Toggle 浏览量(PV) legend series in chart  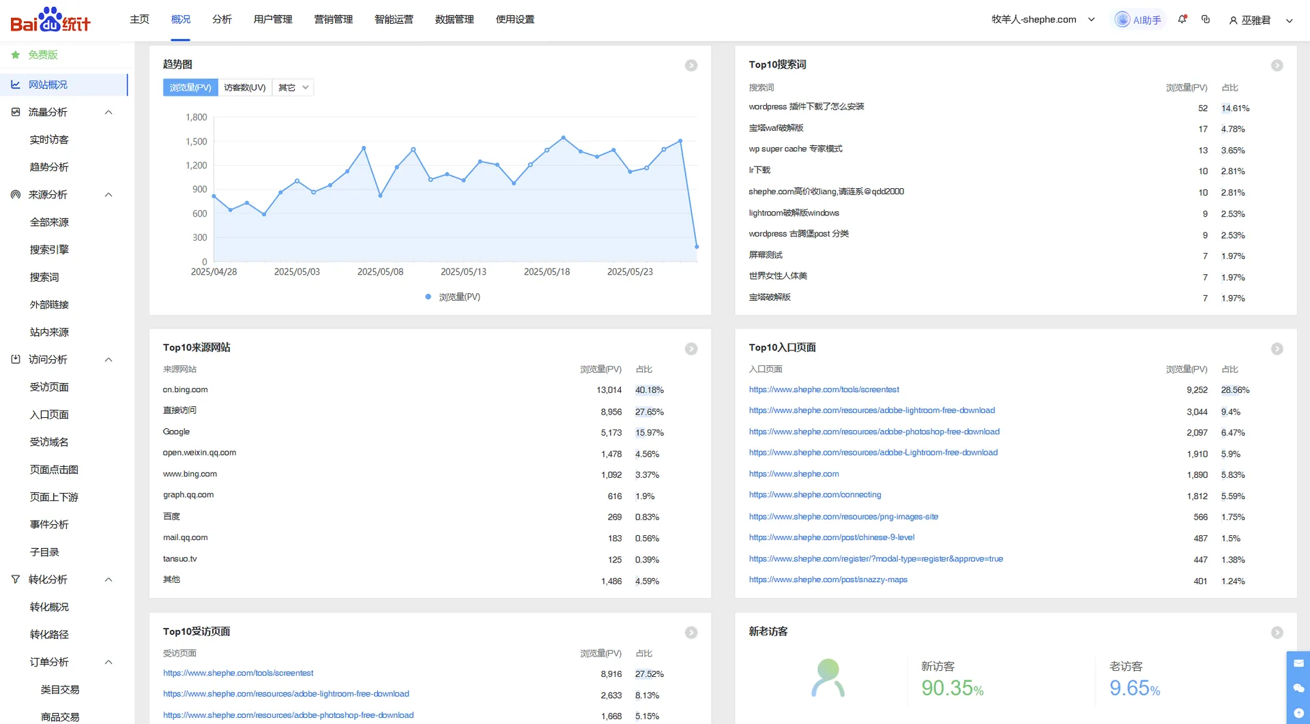click(x=453, y=297)
